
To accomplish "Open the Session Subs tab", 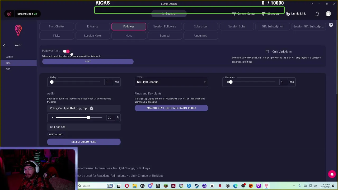I will pos(237,26).
